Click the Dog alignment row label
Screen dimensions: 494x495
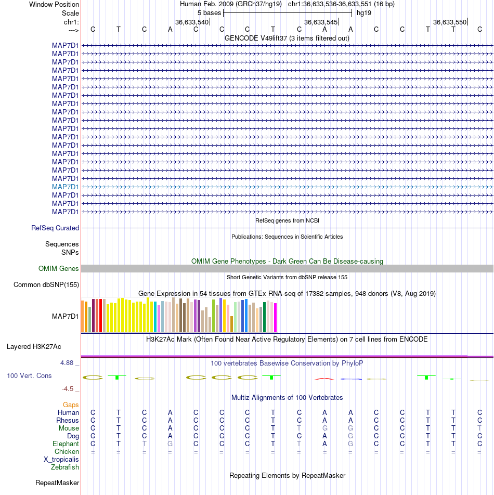73,436
